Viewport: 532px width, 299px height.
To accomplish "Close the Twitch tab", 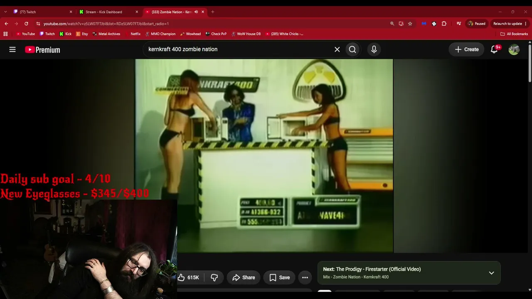I will pos(71,12).
